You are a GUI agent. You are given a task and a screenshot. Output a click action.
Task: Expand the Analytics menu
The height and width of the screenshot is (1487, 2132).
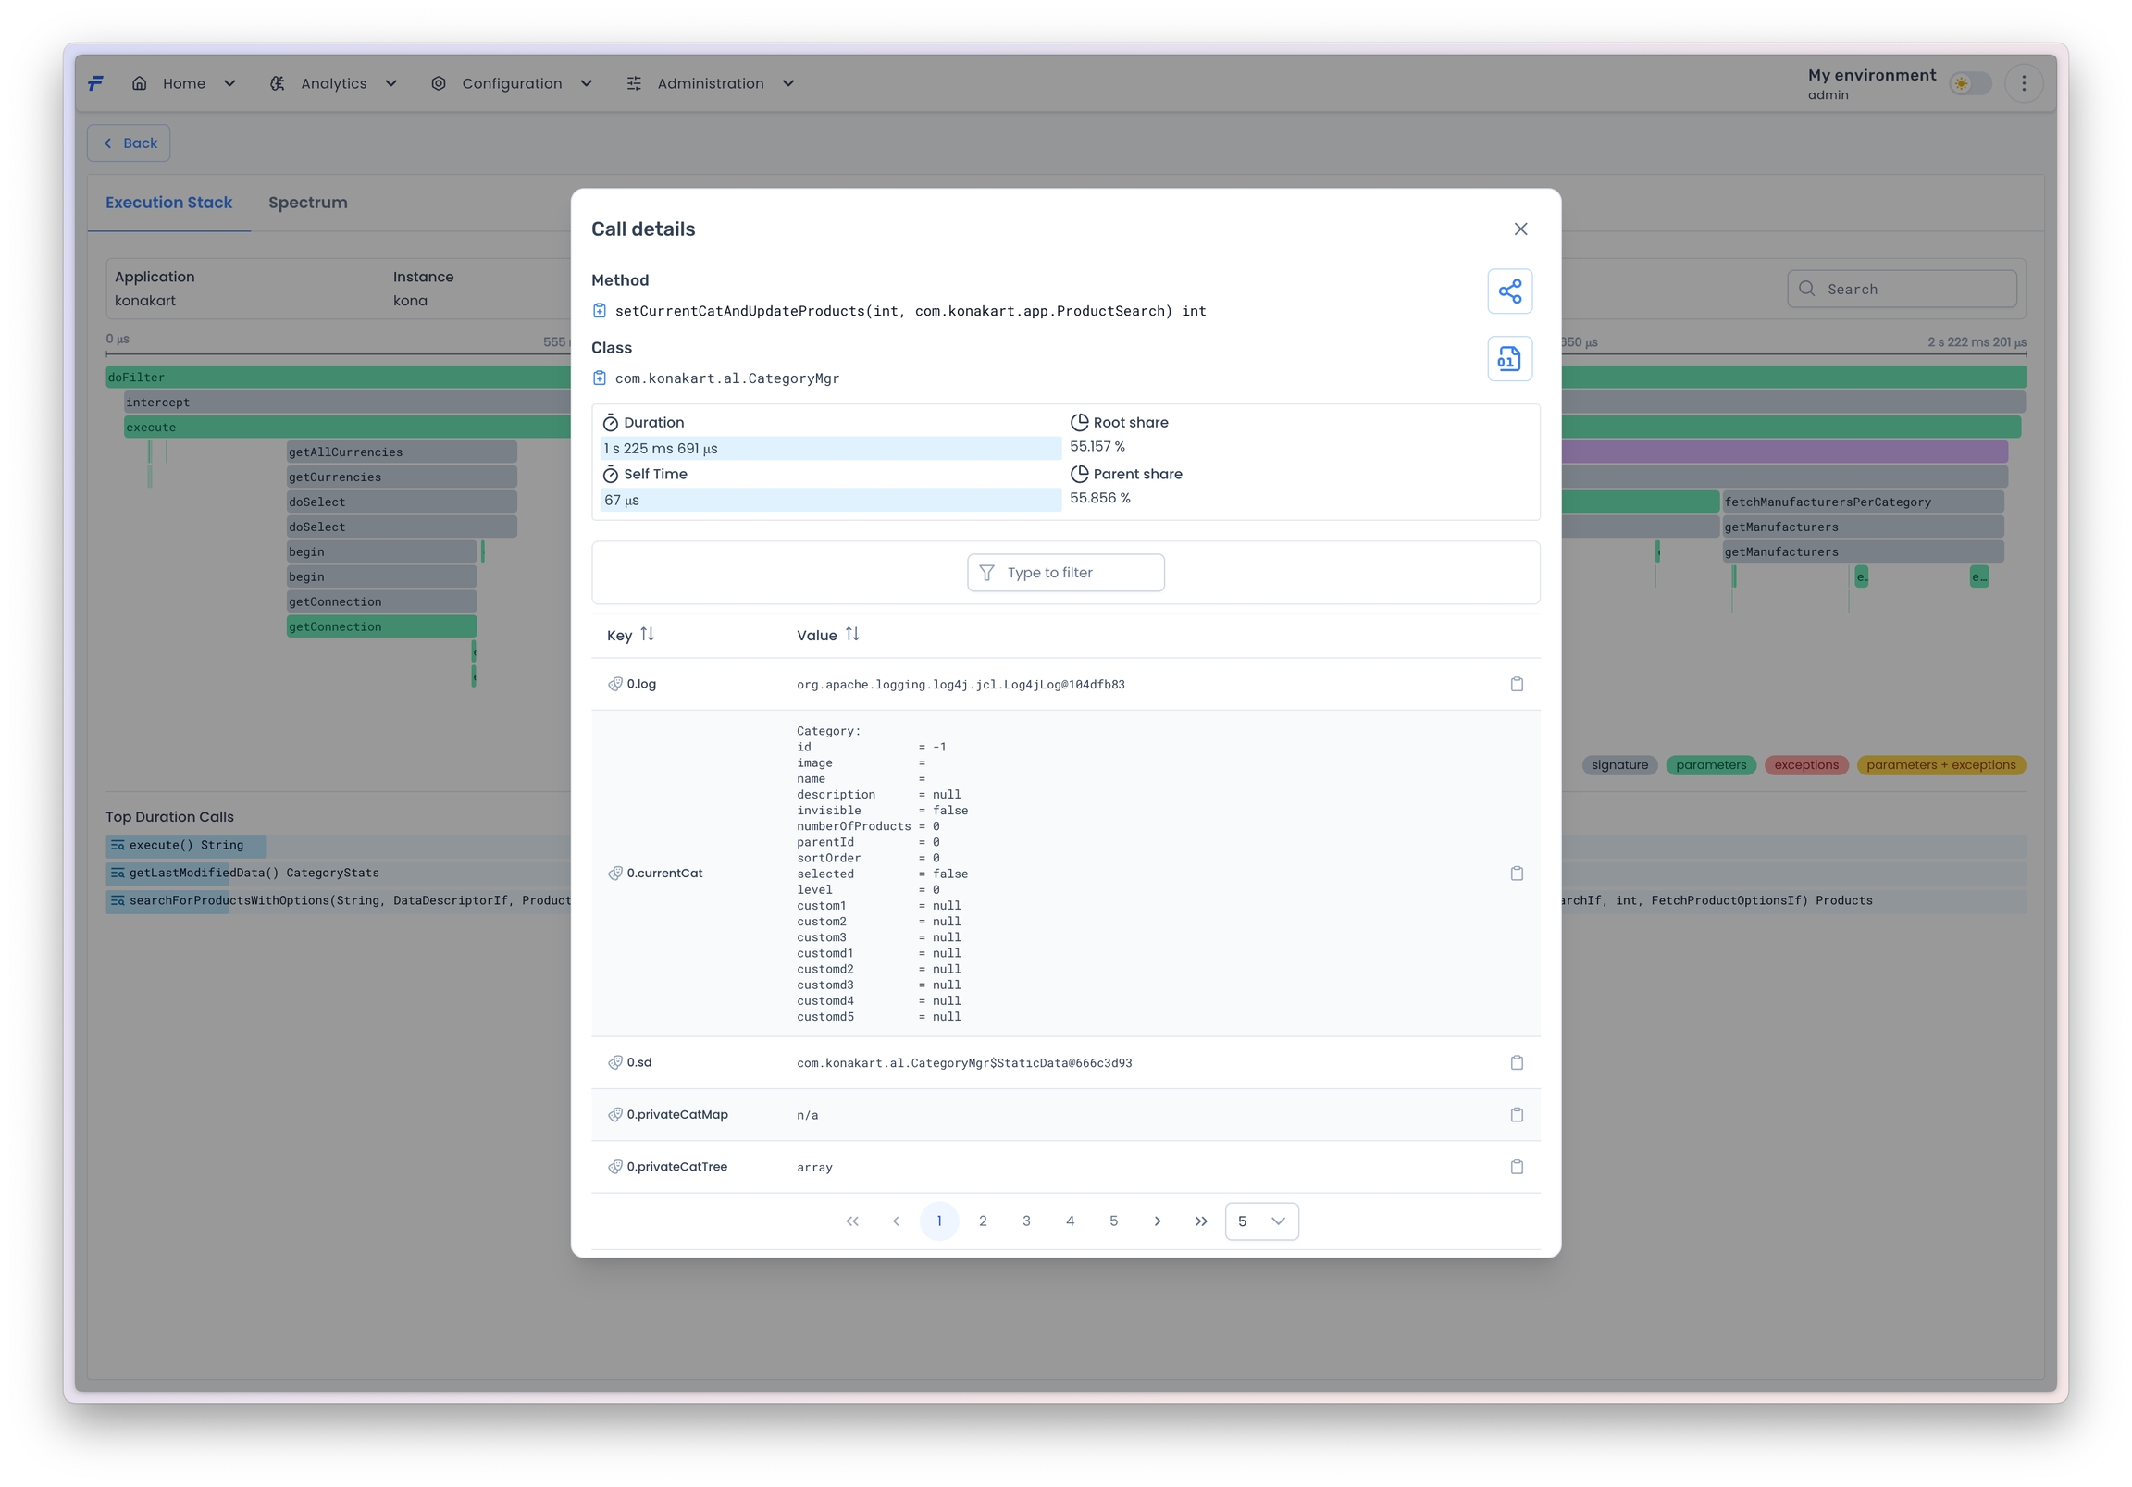(333, 83)
